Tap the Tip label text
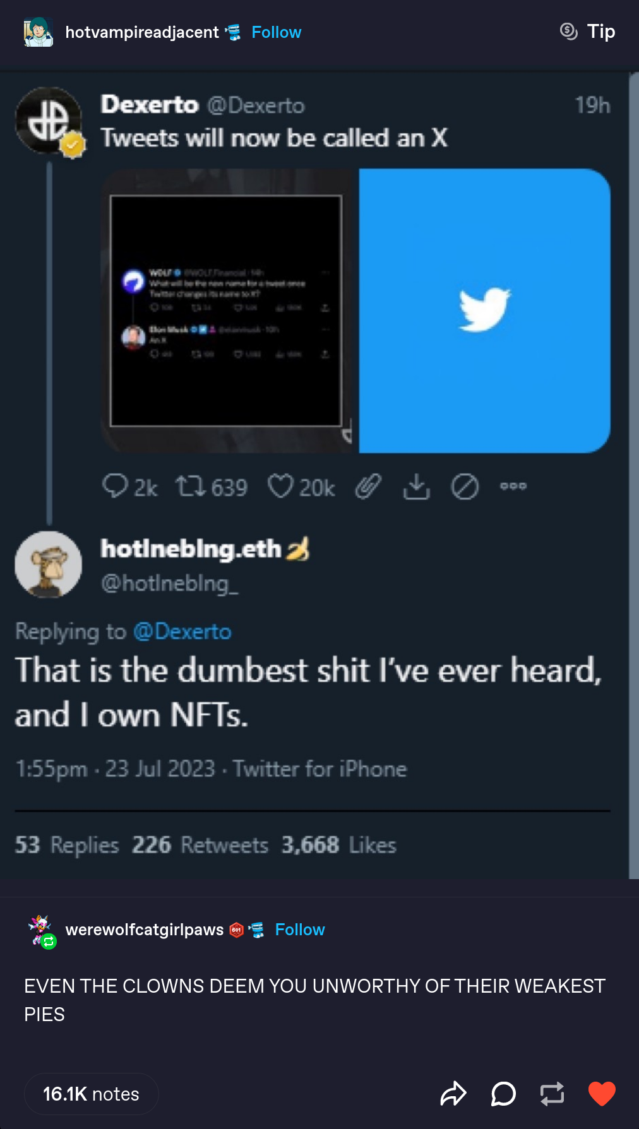This screenshot has width=639, height=1129. tap(600, 31)
